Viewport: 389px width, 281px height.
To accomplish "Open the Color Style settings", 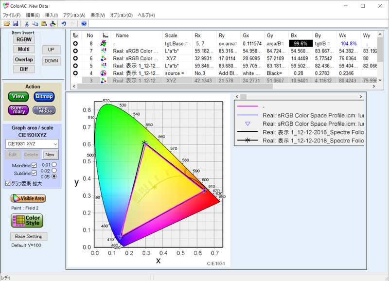I will pos(27,221).
